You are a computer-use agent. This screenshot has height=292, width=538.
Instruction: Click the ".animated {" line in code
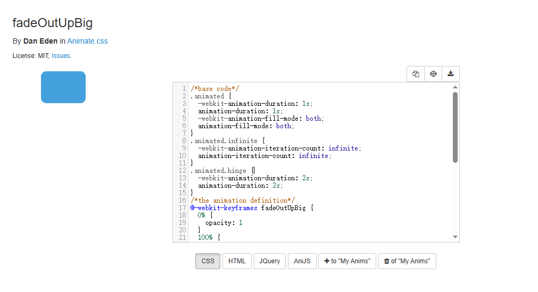tap(211, 96)
